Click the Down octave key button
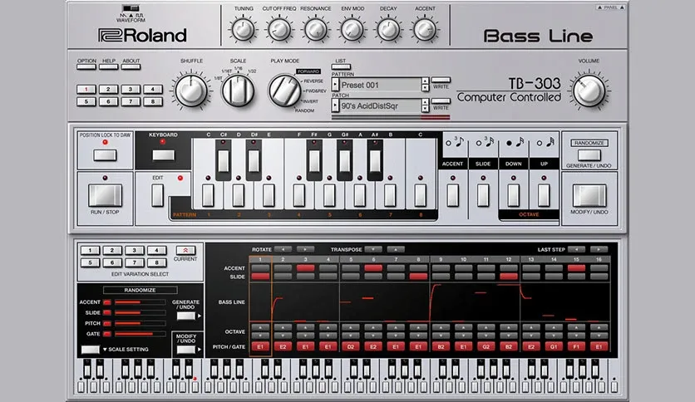Screen dimensions: 695x402 pos(513,196)
